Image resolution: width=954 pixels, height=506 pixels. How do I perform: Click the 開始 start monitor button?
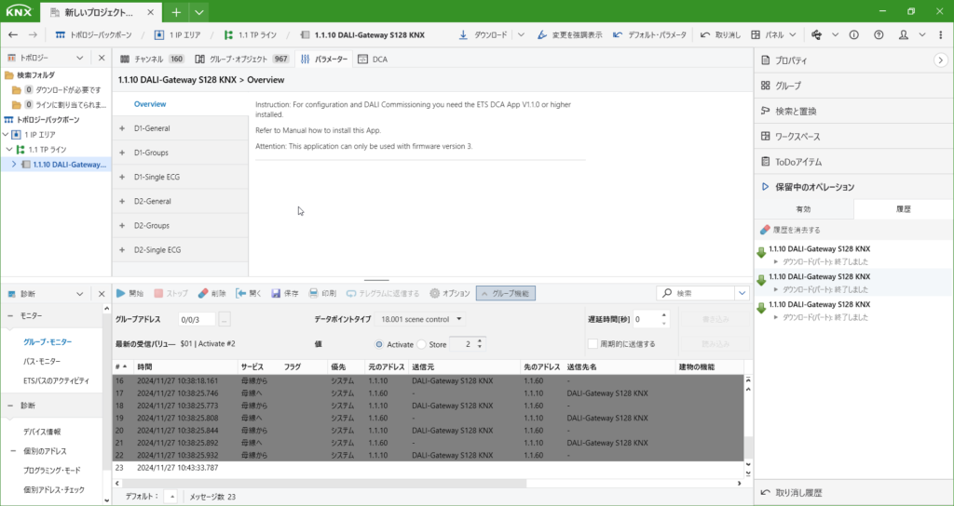130,293
